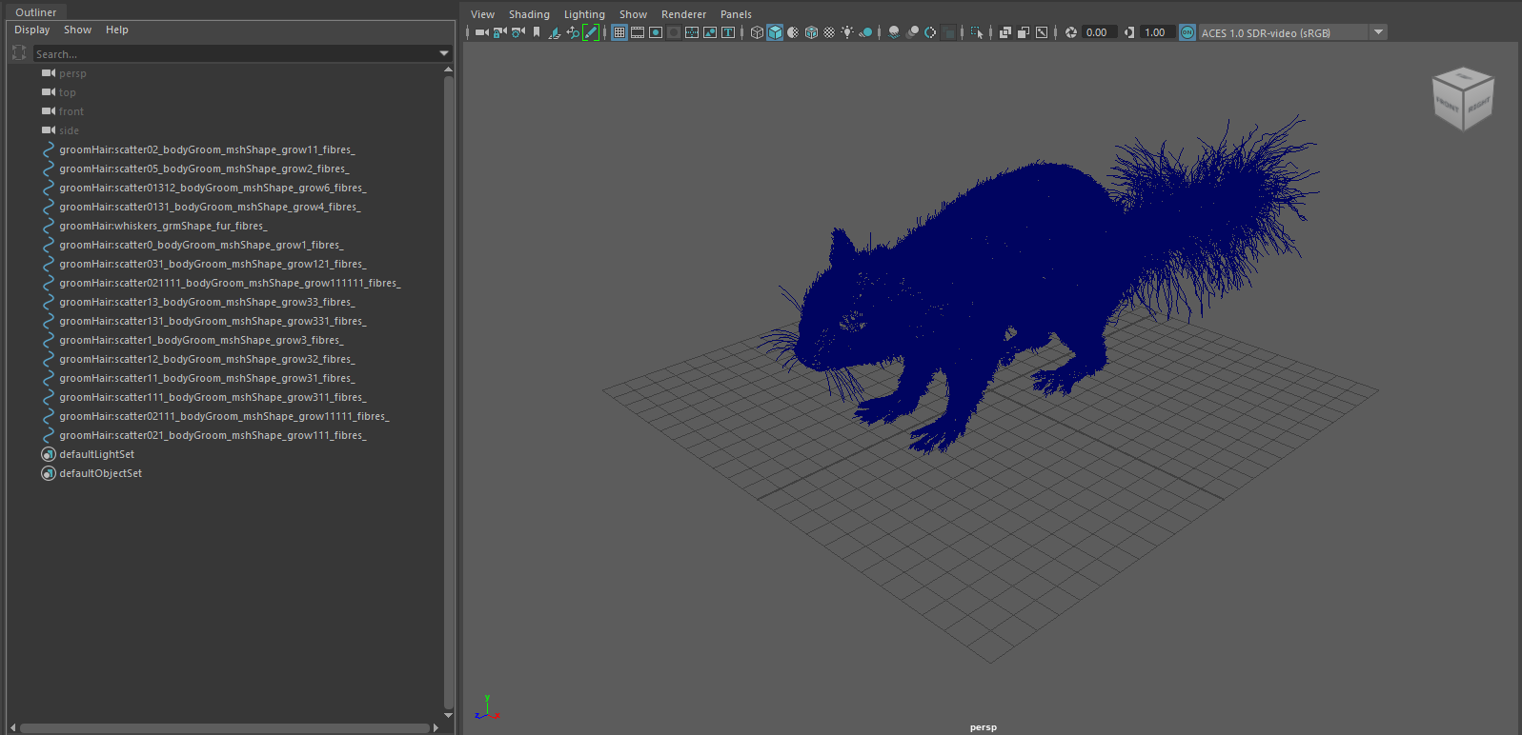Image resolution: width=1522 pixels, height=735 pixels.
Task: Toggle the X-Ray Joints icon
Action: [x=1042, y=32]
